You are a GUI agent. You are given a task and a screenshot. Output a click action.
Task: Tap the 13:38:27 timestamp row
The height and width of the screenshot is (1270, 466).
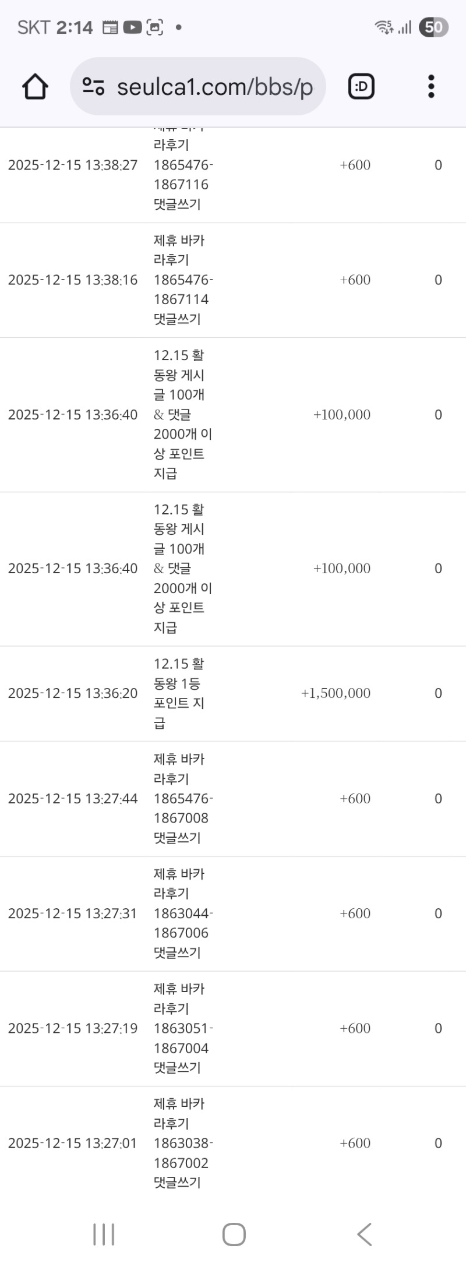[x=73, y=165]
